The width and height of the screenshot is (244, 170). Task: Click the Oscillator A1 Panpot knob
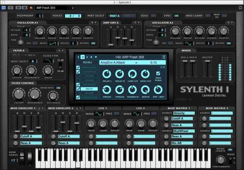[x=88, y=31]
